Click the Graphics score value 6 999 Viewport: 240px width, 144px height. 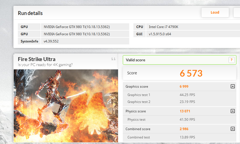[x=184, y=87]
